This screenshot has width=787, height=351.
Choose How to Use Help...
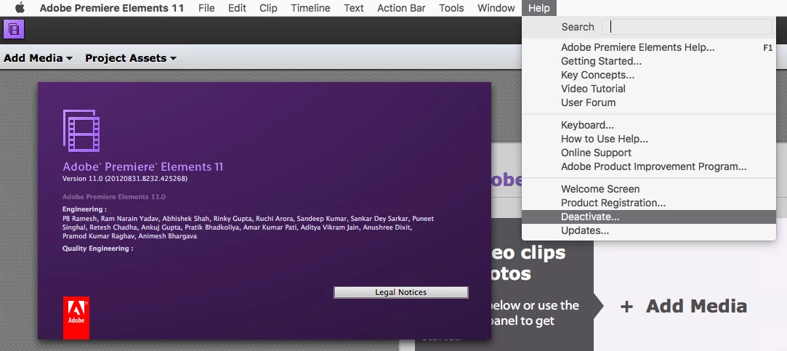(649, 139)
